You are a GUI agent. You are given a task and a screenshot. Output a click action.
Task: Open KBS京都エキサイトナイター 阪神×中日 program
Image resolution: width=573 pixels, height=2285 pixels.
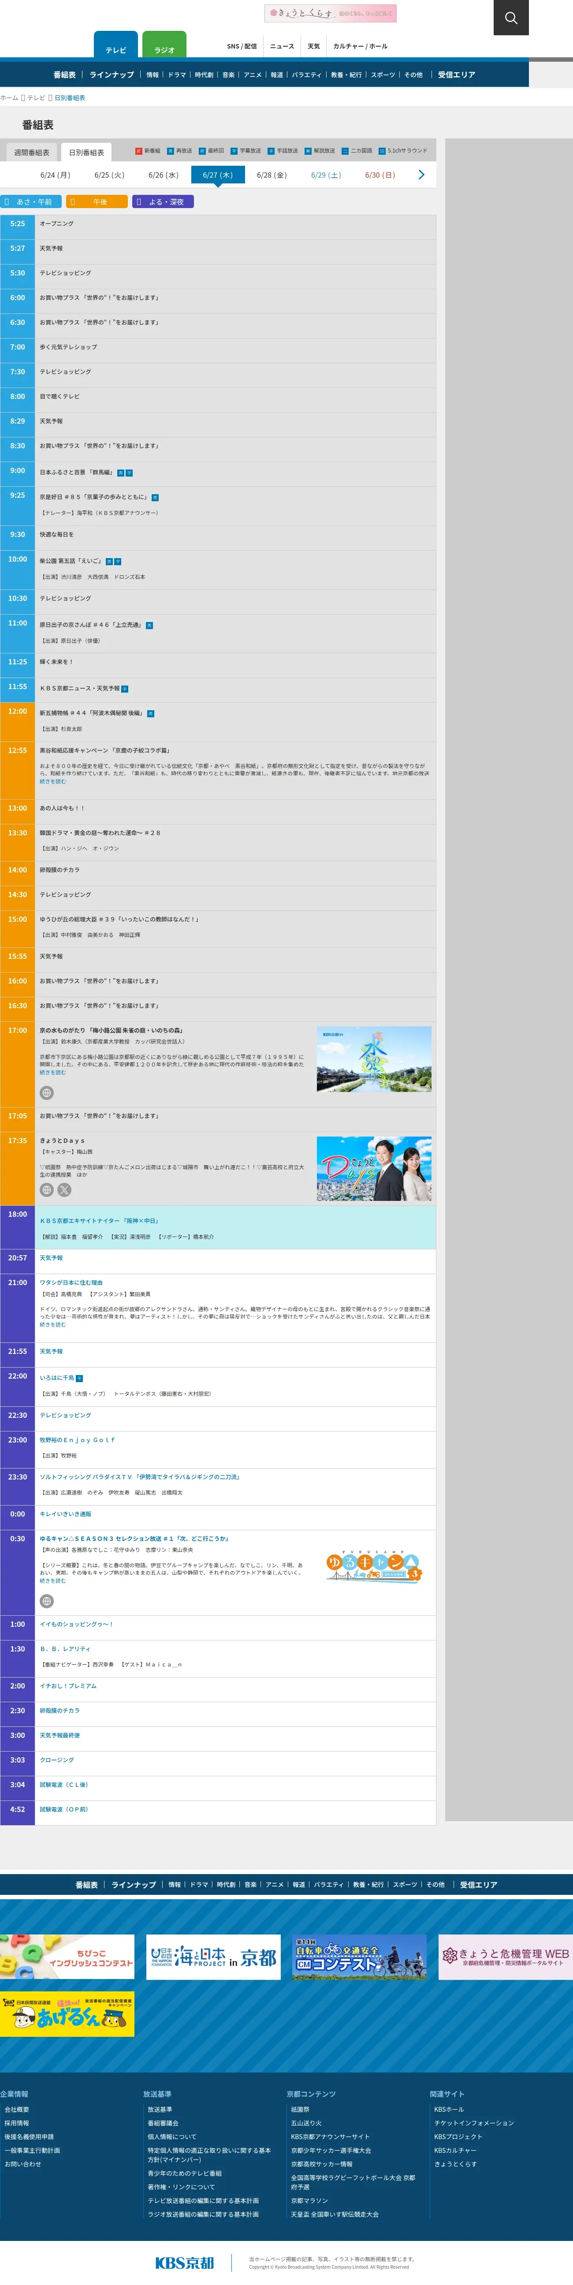[x=99, y=1221]
